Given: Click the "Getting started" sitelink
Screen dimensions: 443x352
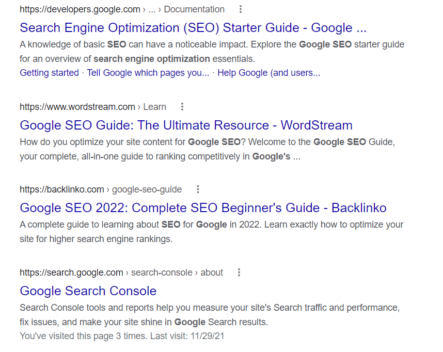Looking at the screenshot, I should [49, 72].
